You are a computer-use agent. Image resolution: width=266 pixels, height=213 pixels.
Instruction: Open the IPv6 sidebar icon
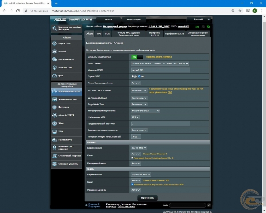(55, 123)
